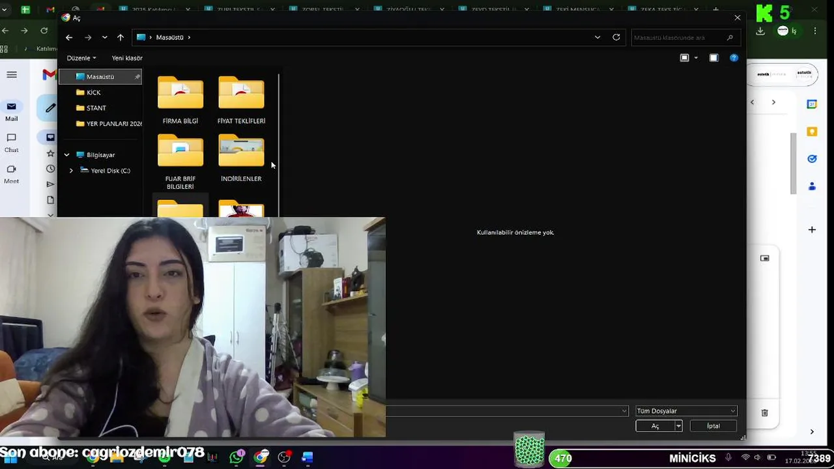Click the Kullanılabilir önizleme yok text

[515, 233]
